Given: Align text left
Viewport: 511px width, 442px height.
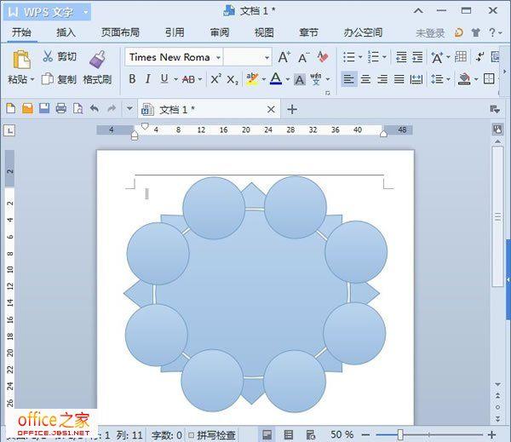Looking at the screenshot, I should pos(348,79).
